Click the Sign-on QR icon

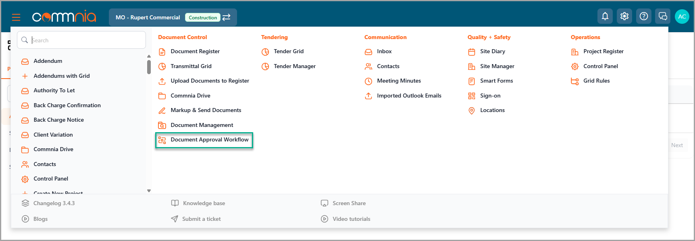point(472,96)
